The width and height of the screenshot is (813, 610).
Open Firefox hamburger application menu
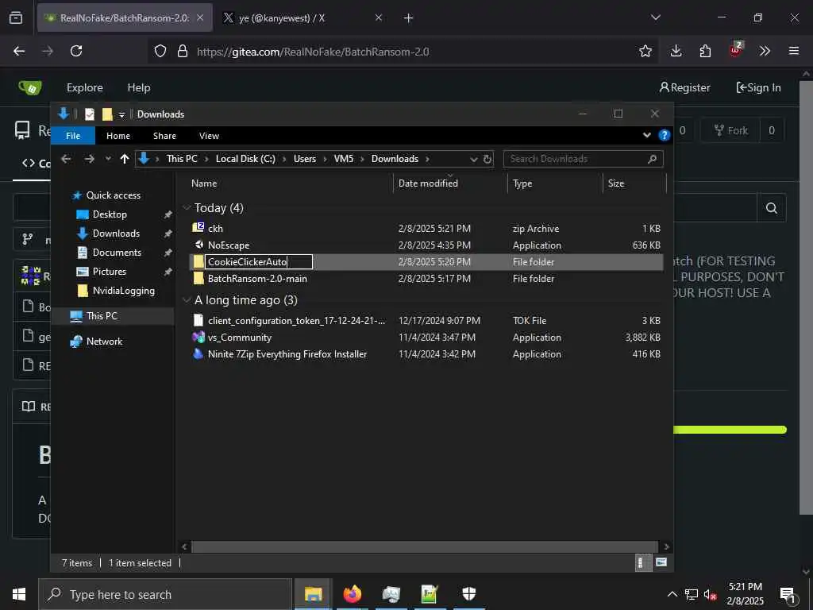pos(794,51)
